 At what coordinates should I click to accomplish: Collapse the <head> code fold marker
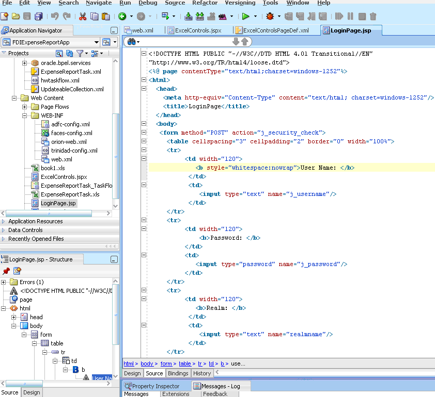point(143,89)
